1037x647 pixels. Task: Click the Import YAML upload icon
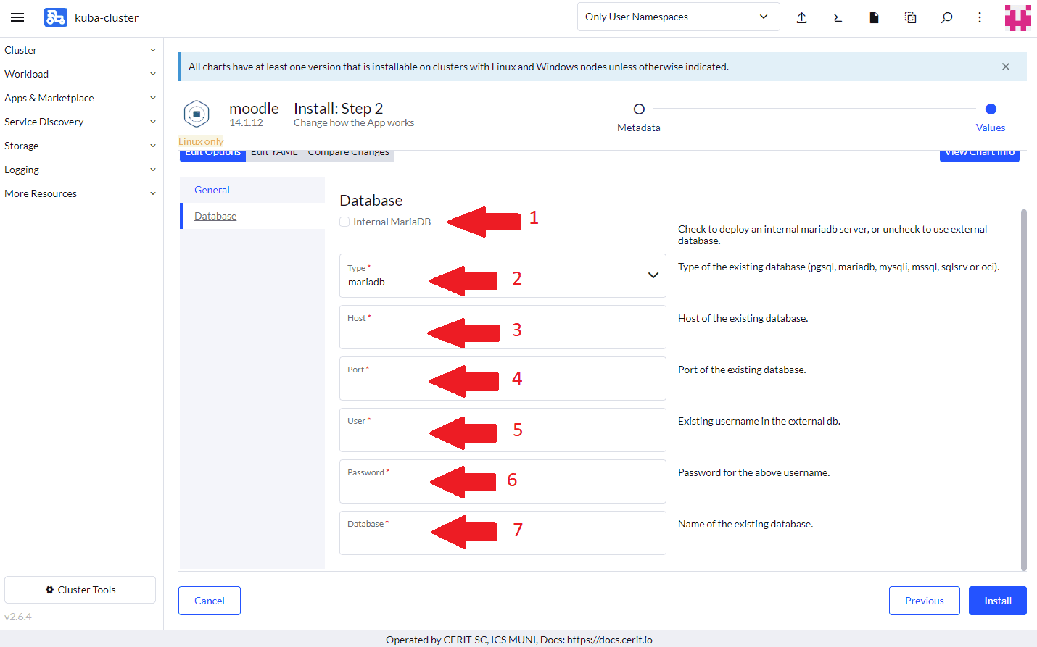point(801,17)
